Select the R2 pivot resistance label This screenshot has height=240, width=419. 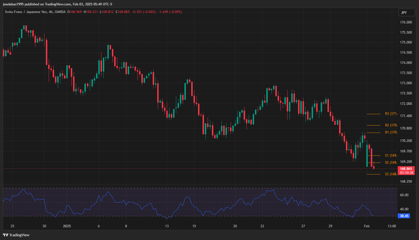click(x=391, y=125)
